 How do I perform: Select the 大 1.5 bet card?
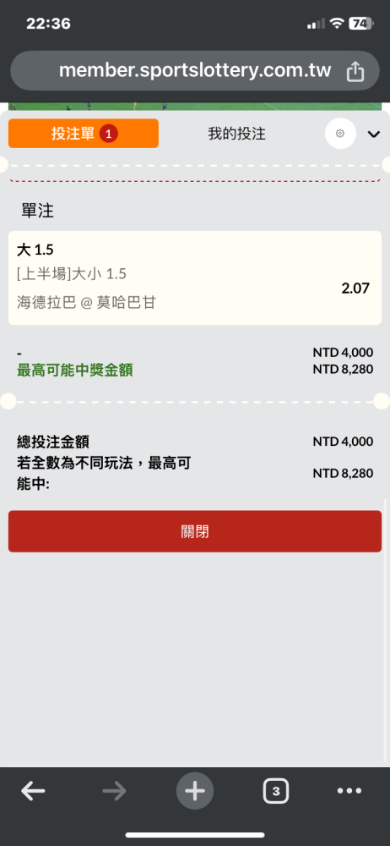point(195,277)
